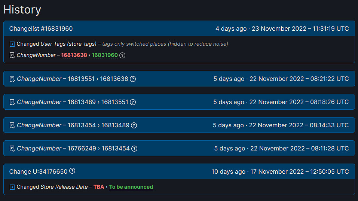
Task: Open the Change U:34176650 entry
Action: tap(38, 172)
